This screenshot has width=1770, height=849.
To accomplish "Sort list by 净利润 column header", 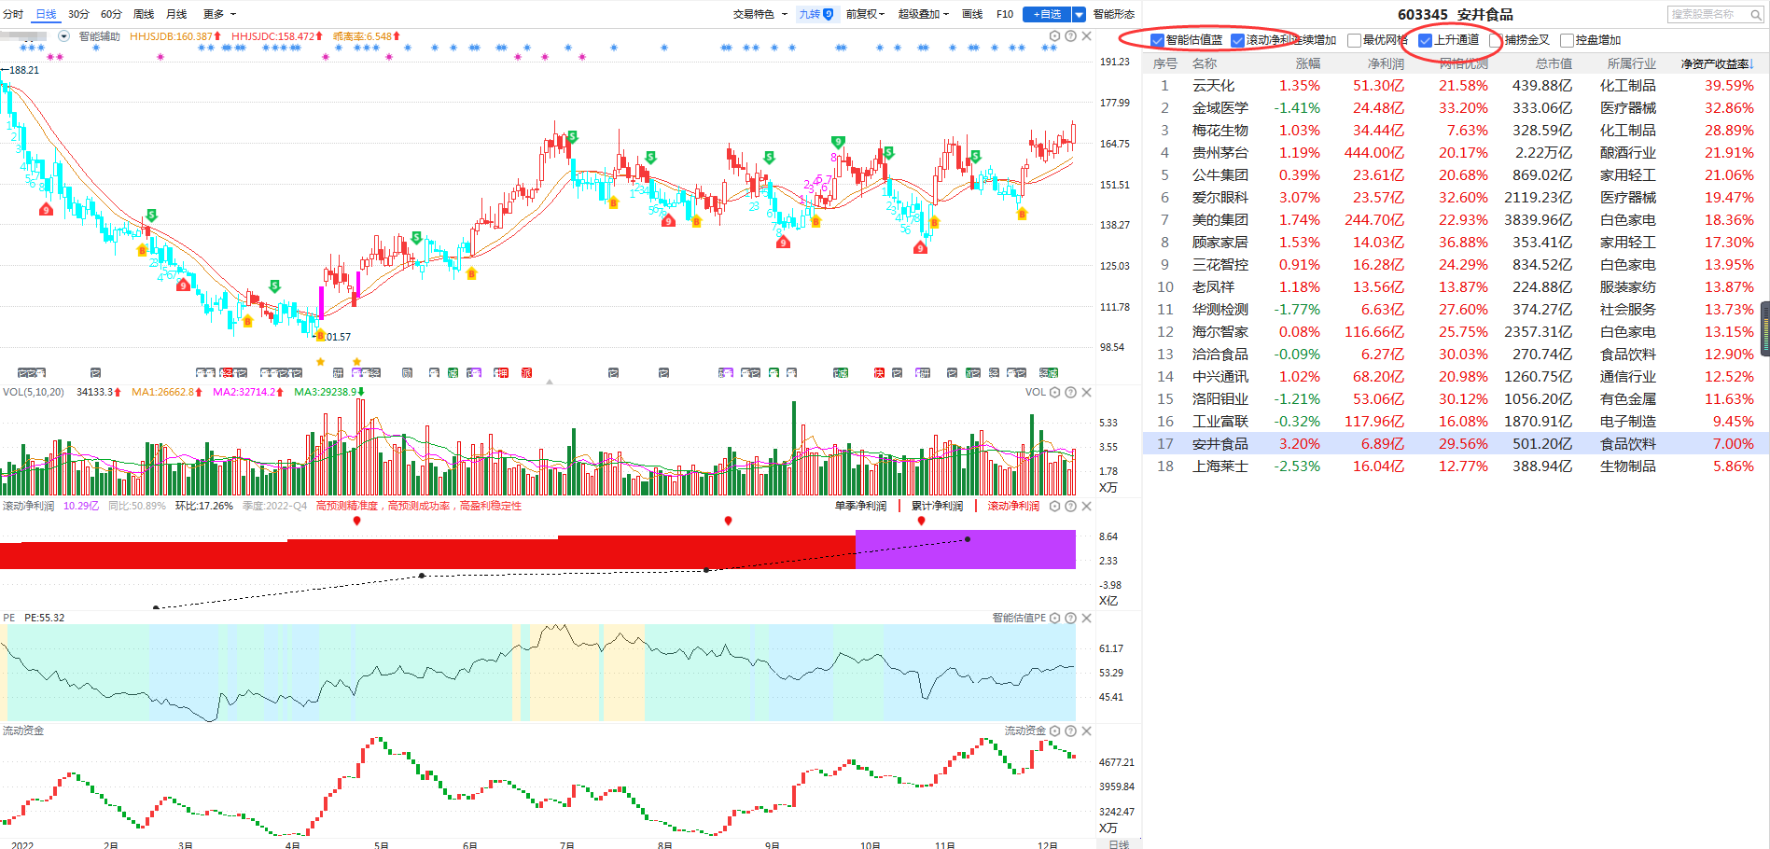I will coord(1386,63).
